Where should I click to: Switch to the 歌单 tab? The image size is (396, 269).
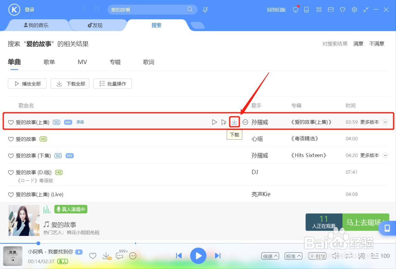click(x=49, y=62)
